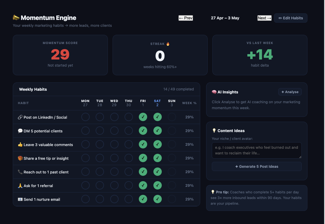Screen dimensions: 325x224
Task: Click the Weekly Habits heading
Action: click(33, 89)
